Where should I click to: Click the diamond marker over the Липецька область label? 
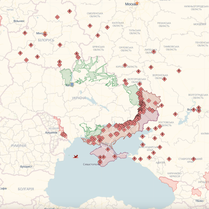(154, 52)
